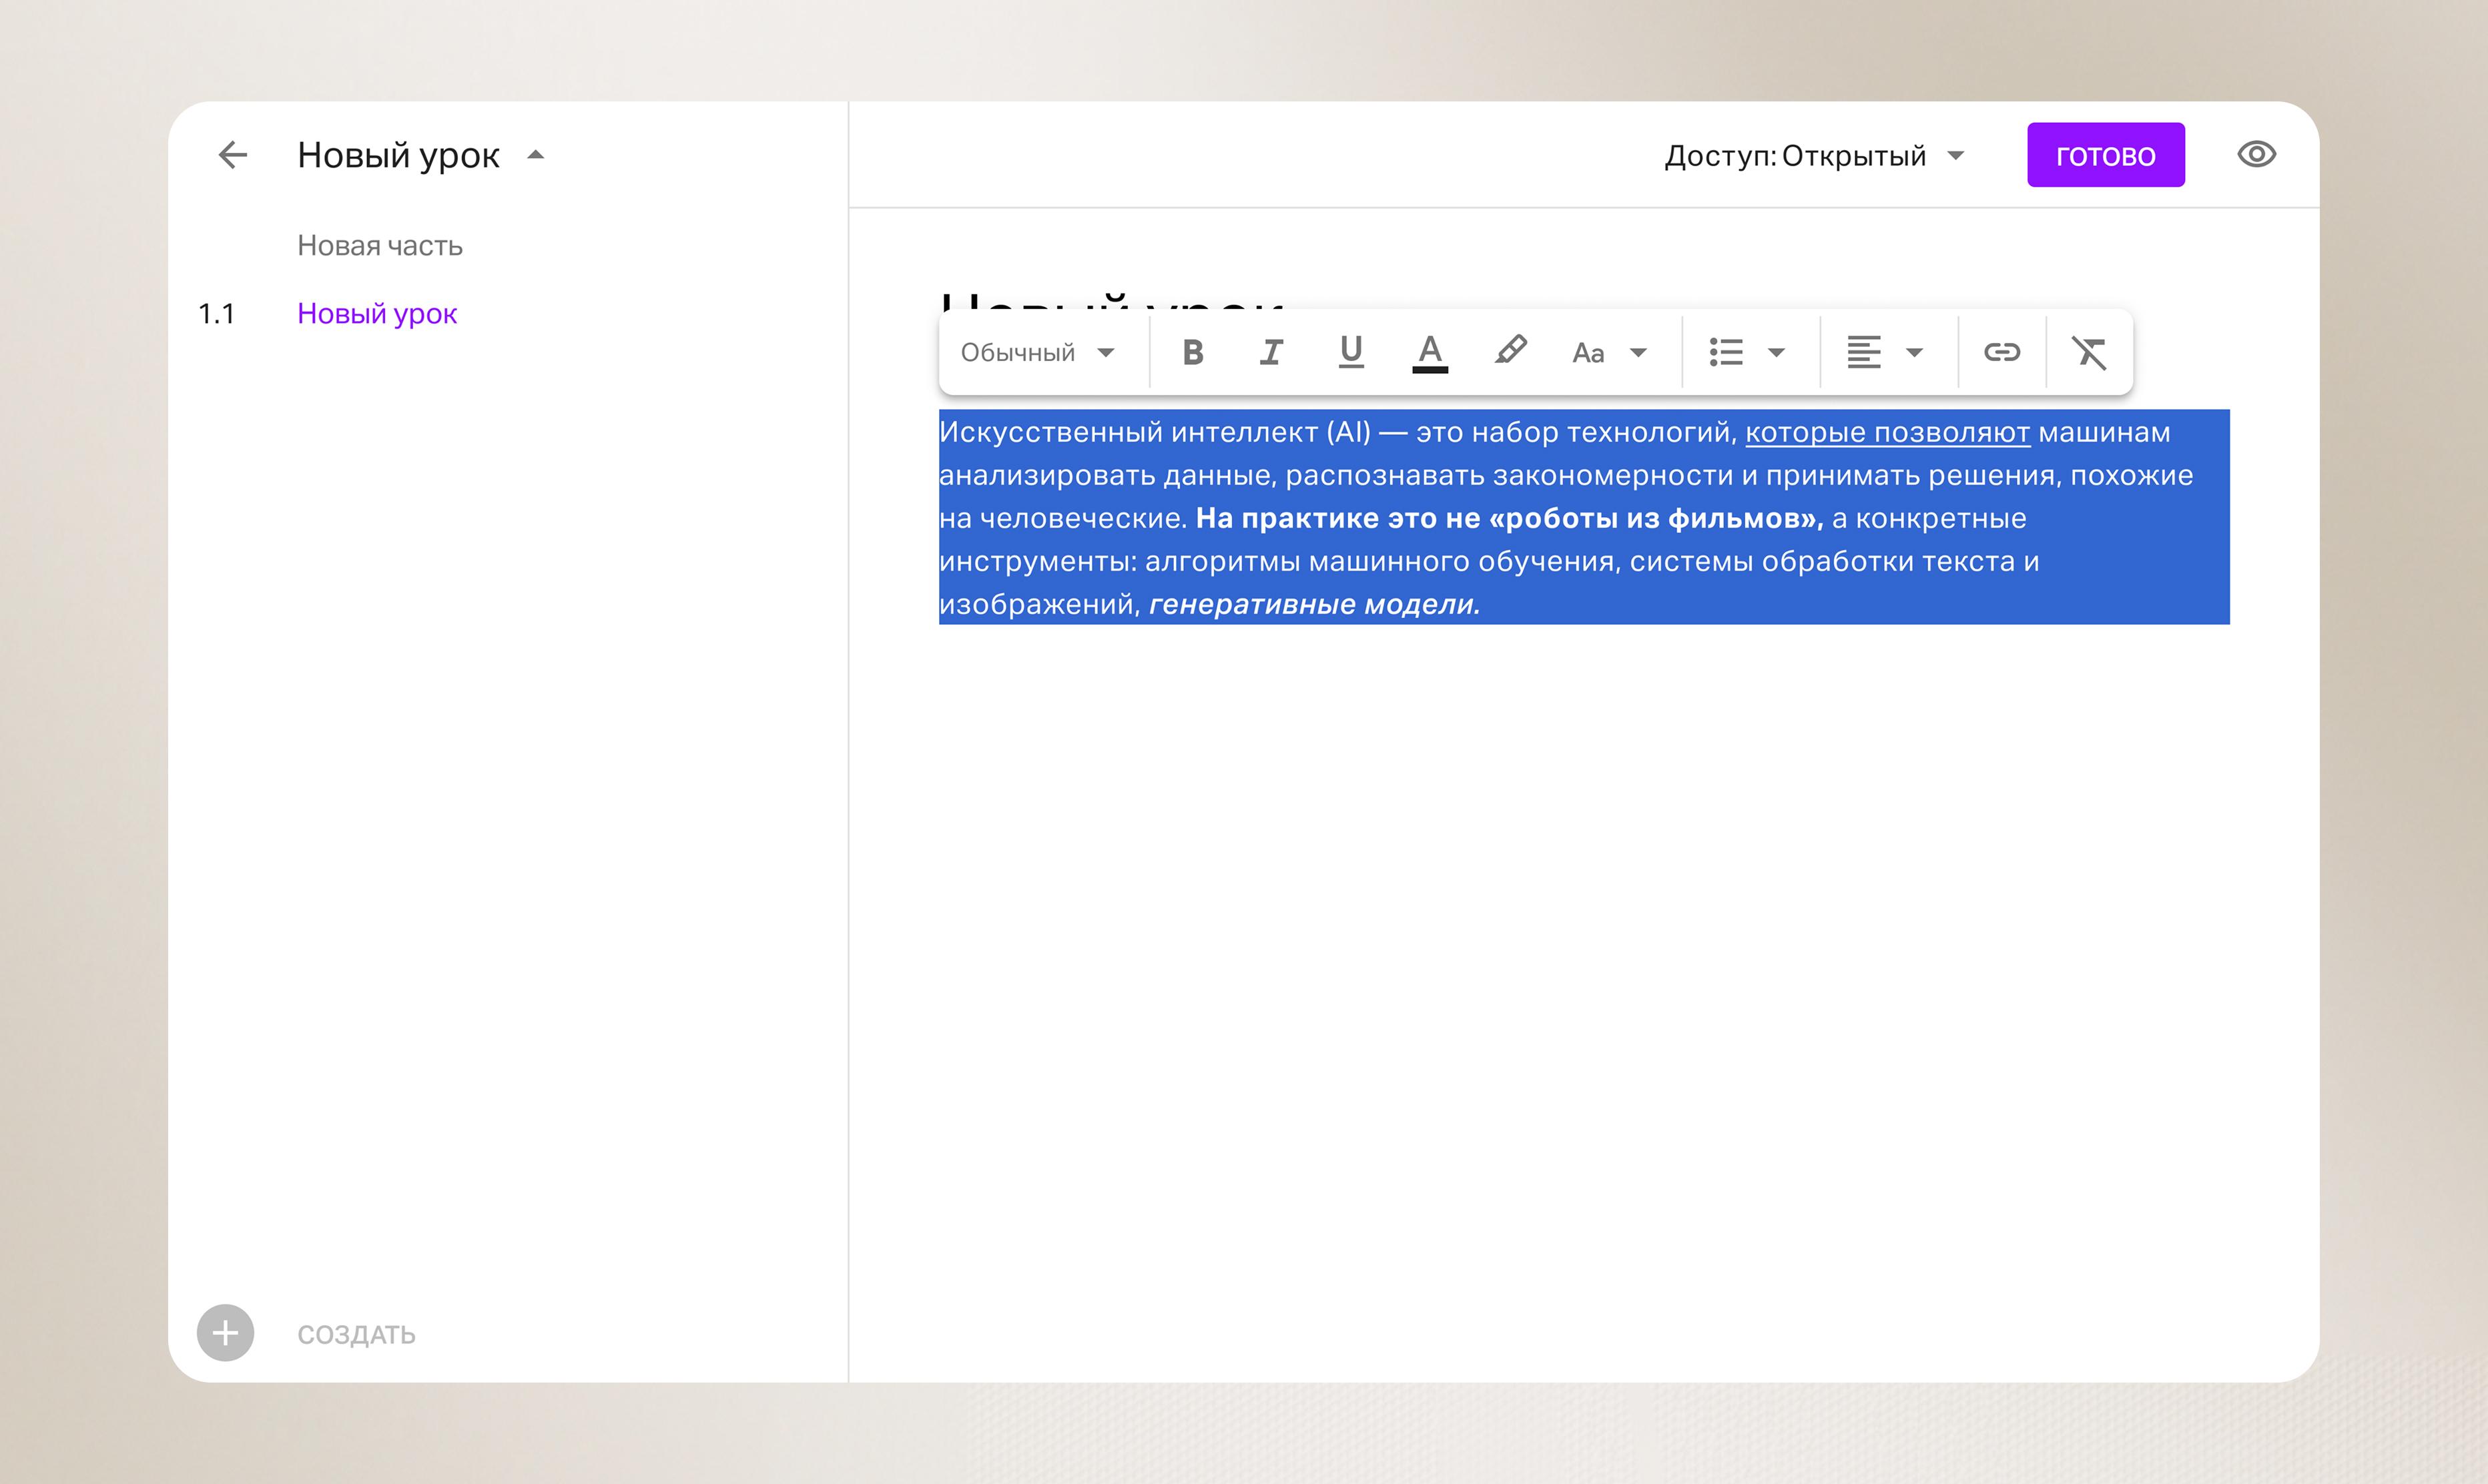
Task: Underline the selected text
Action: [x=1351, y=352]
